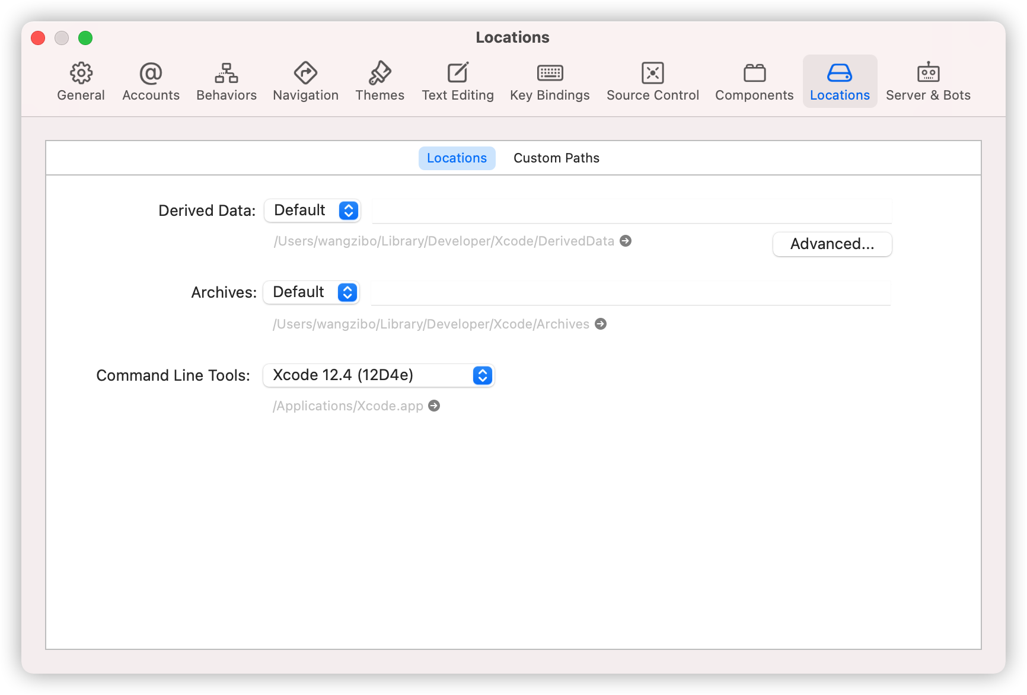Click the /Applications/Xcode.app path text
This screenshot has width=1027, height=695.
347,406
